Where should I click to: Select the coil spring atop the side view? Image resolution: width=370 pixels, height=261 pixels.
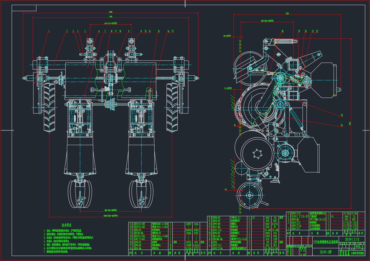point(285,41)
